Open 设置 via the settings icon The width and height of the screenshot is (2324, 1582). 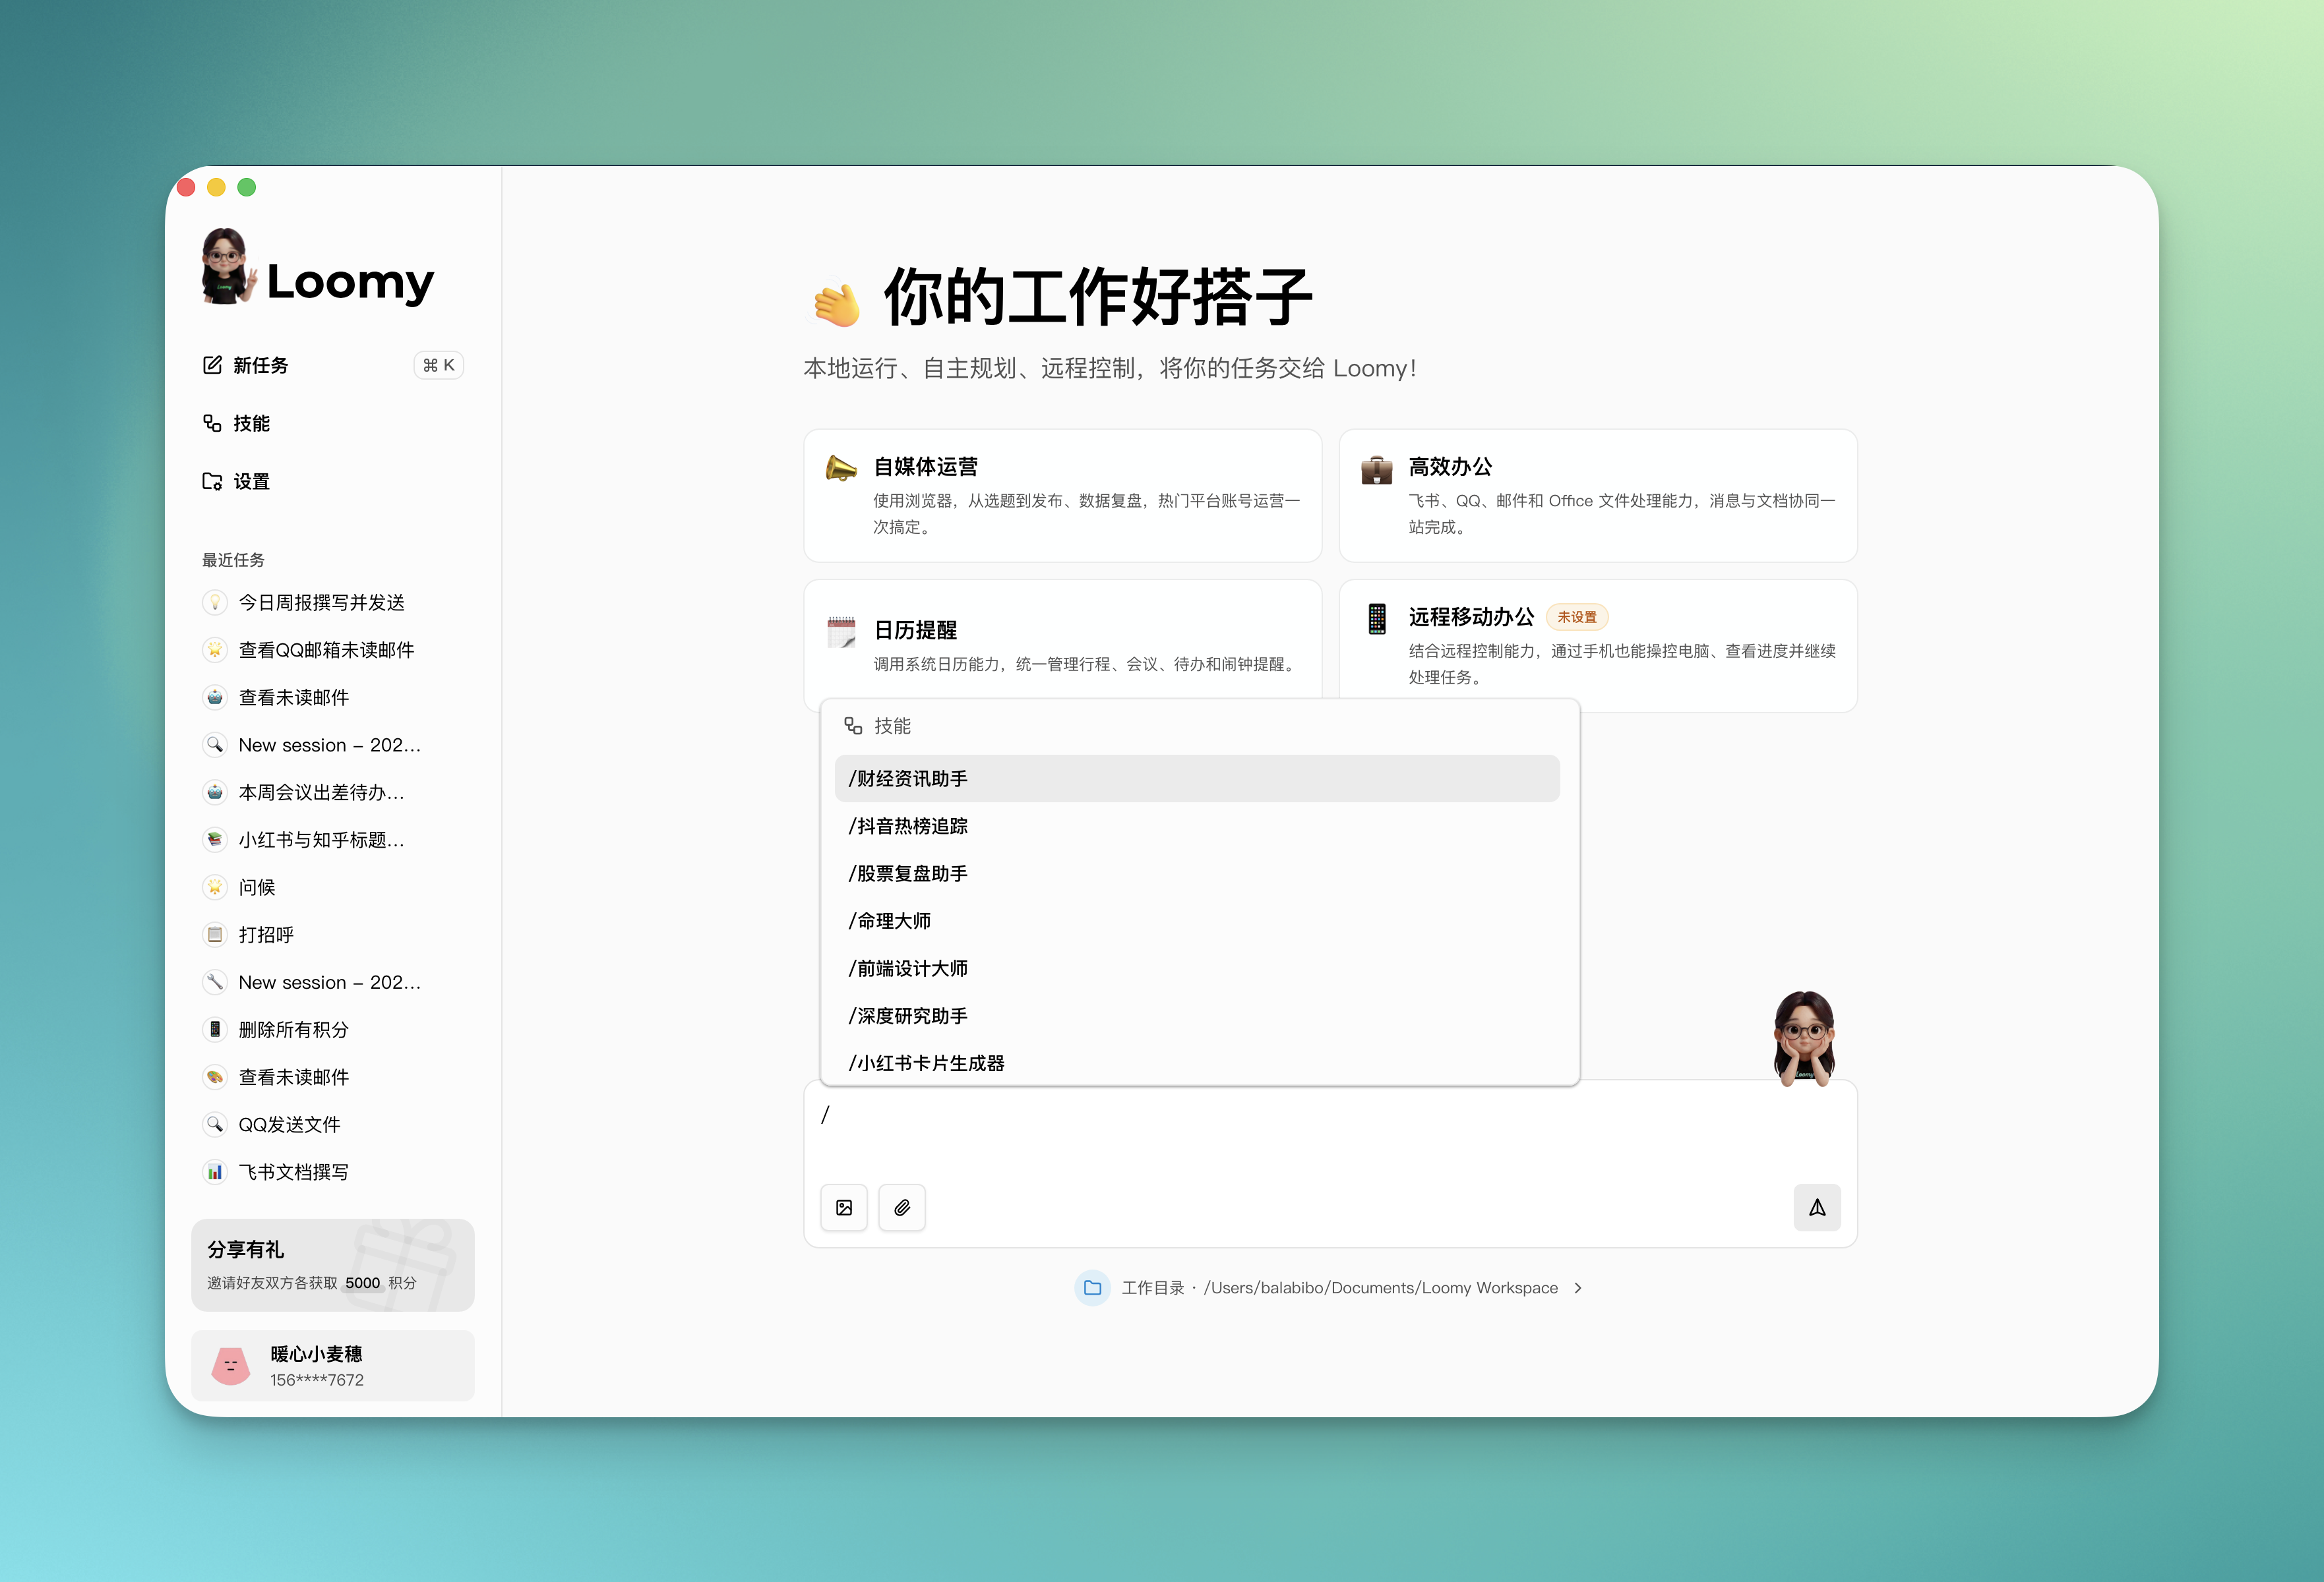pyautogui.click(x=212, y=481)
